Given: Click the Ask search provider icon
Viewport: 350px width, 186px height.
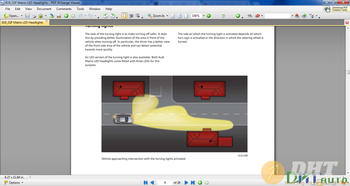Looking at the screenshot, I should pos(258,16).
